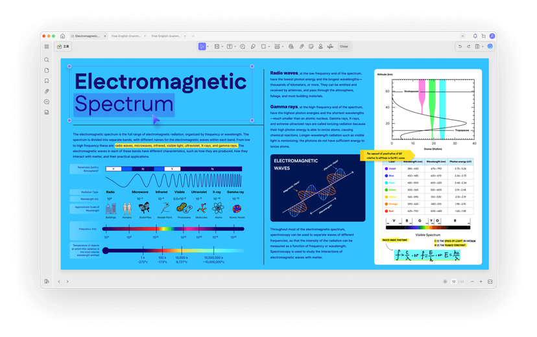This screenshot has height=337, width=537.
Task: Select the link/globe tool icon
Action: tap(291, 47)
